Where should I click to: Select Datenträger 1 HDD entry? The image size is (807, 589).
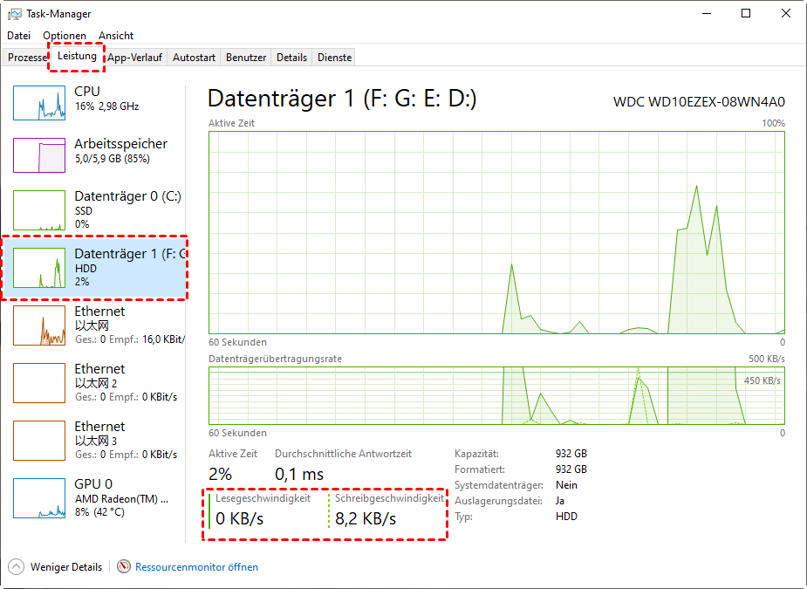pos(96,267)
